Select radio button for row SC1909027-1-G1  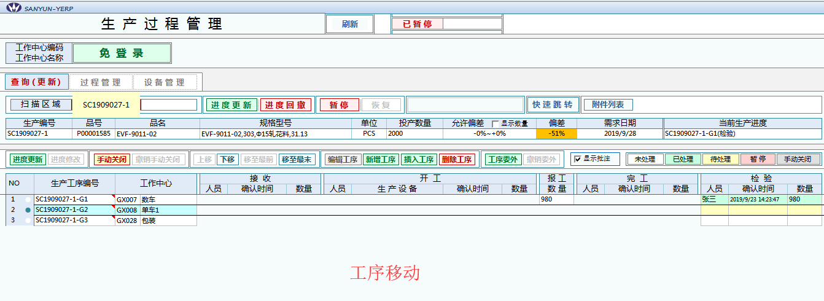tap(28, 200)
